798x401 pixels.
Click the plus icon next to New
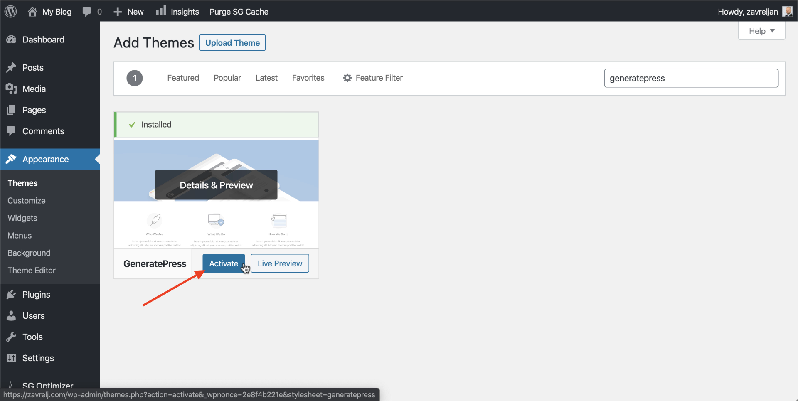tap(118, 12)
